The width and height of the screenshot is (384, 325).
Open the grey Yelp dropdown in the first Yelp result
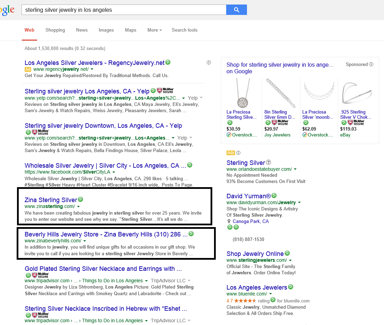[x=195, y=98]
